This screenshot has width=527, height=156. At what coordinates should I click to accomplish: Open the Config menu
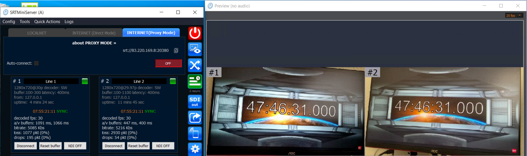9,22
